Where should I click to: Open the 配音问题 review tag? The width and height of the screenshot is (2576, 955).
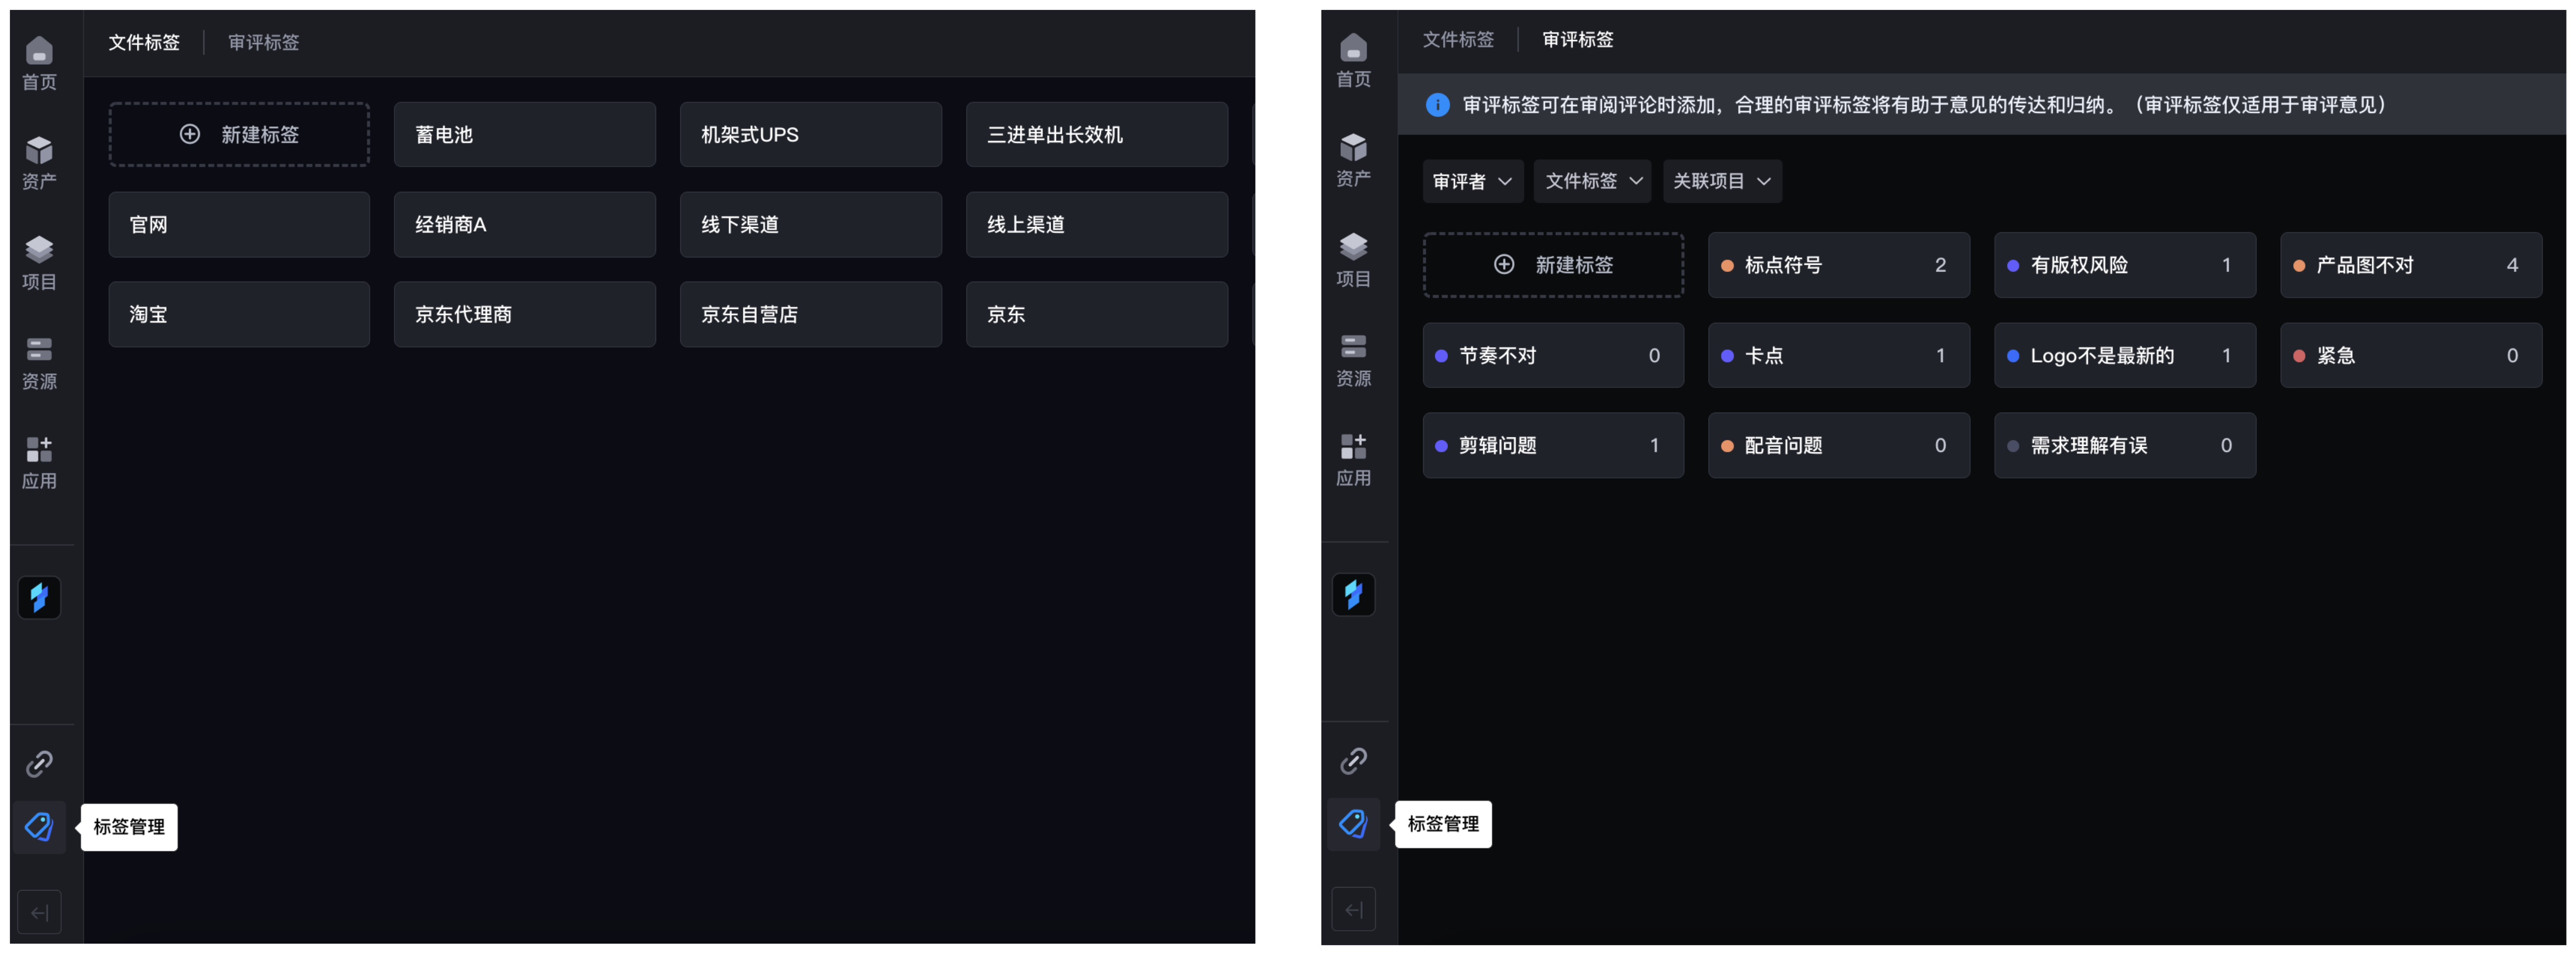click(1839, 446)
